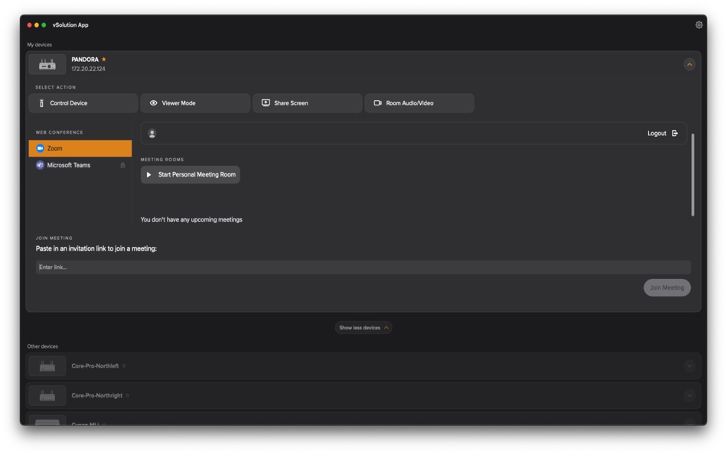
Task: Click the Room Audio/Video camera icon
Action: tap(378, 103)
